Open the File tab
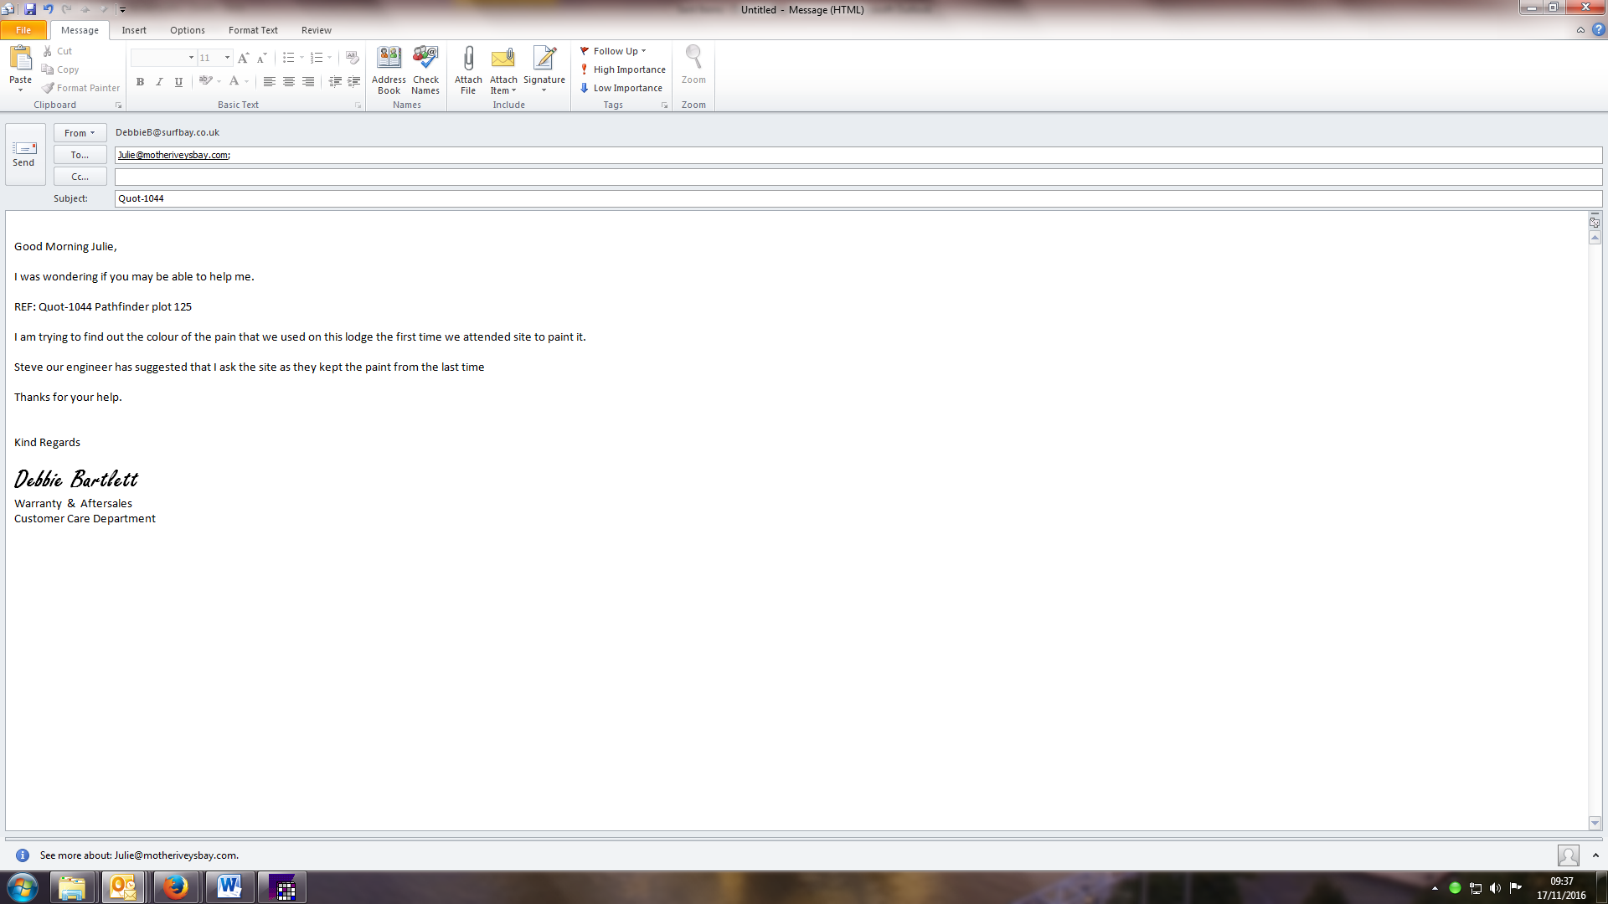 click(23, 30)
